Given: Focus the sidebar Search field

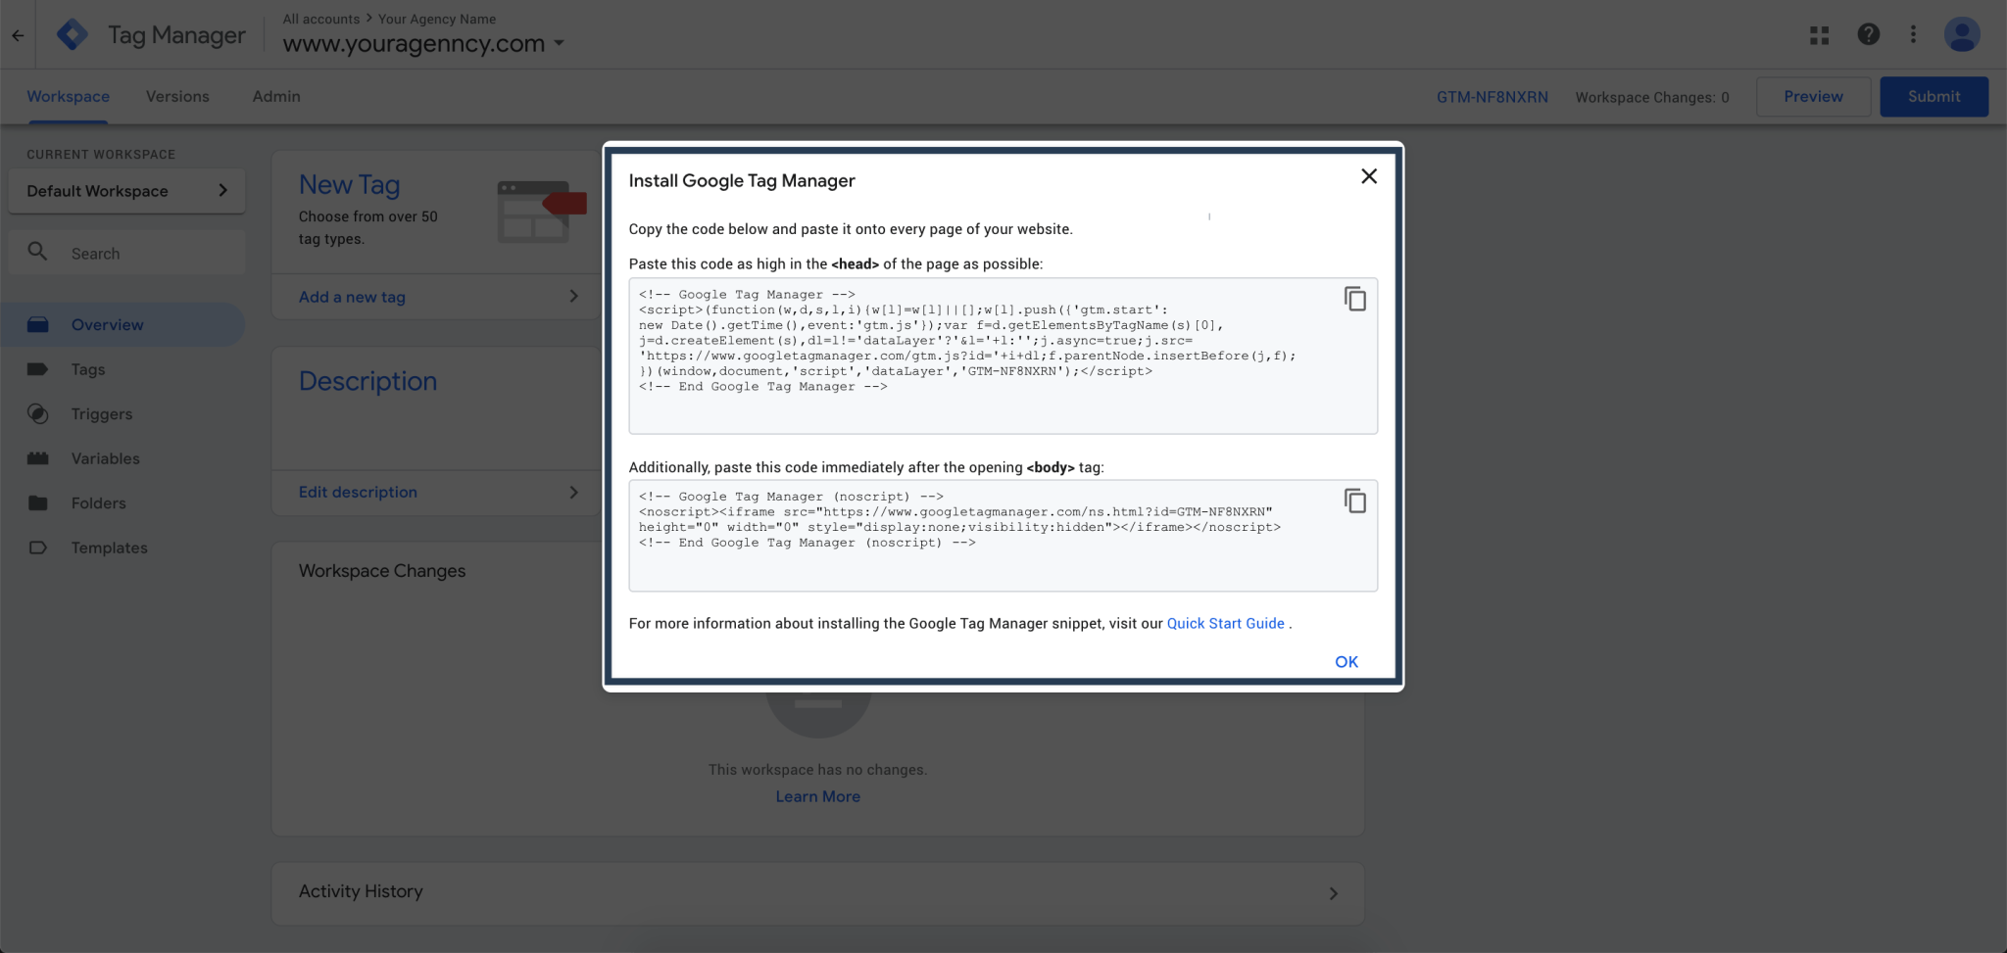Looking at the screenshot, I should click(x=126, y=253).
